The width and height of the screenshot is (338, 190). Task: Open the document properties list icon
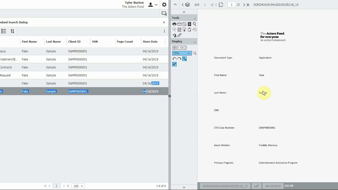(179, 30)
